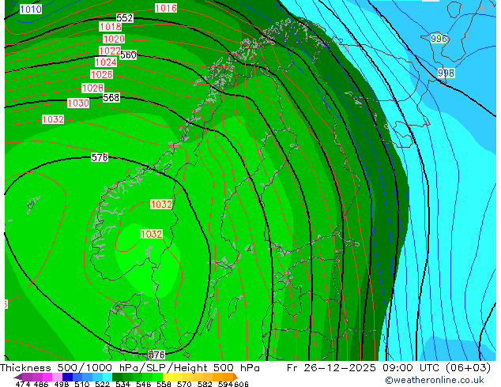Click the 546 legend value
The width and height of the screenshot is (501, 387).
point(143,384)
